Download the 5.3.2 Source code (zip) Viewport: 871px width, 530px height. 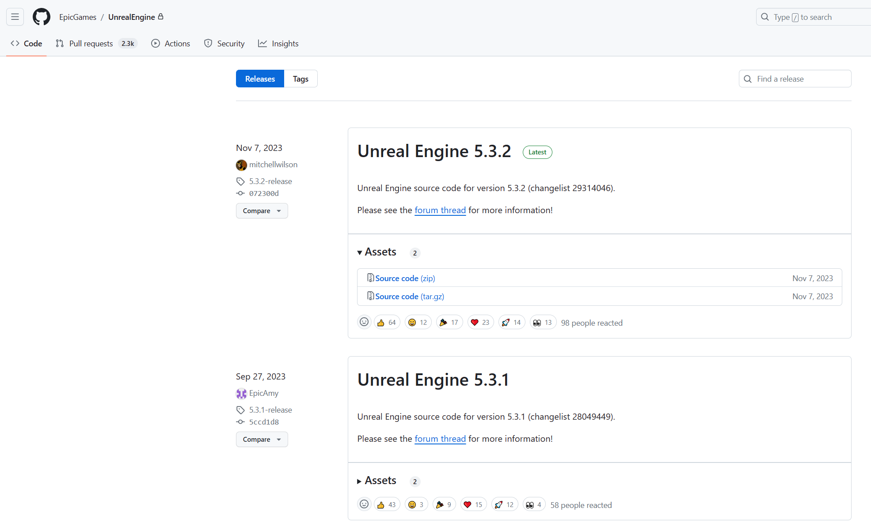tap(405, 278)
